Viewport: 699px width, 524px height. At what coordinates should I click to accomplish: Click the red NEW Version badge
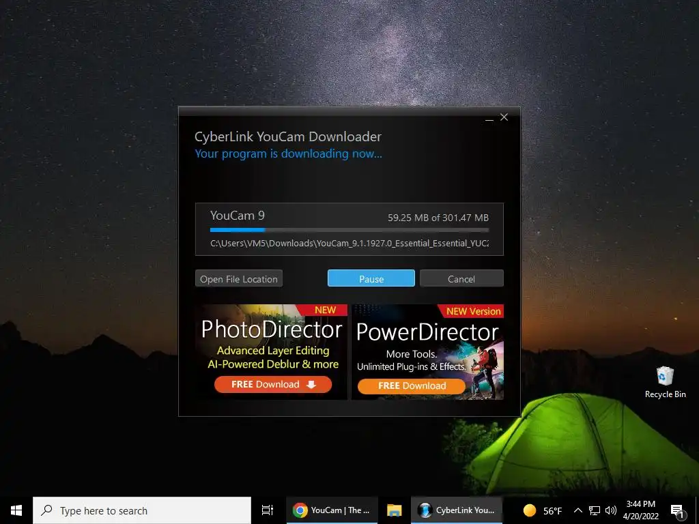470,311
